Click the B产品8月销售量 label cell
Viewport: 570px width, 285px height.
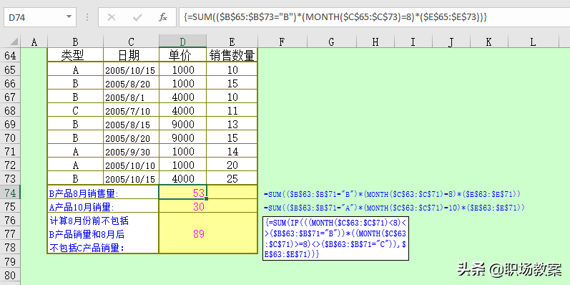[x=103, y=193]
